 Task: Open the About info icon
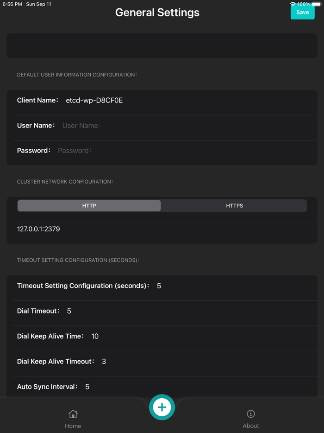coord(251,414)
